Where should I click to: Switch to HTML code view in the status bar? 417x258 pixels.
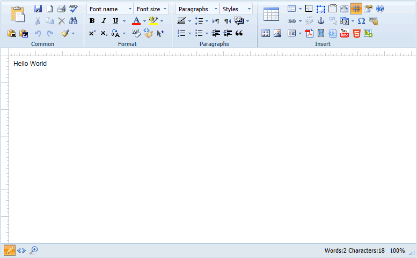pyautogui.click(x=21, y=250)
